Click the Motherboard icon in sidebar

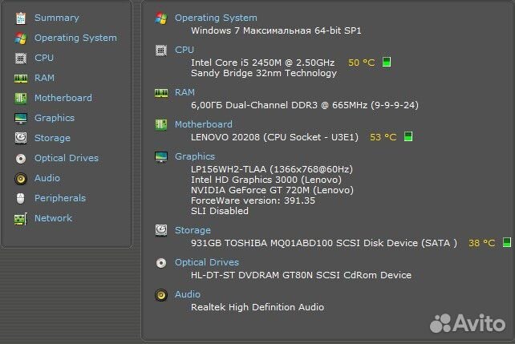coord(21,98)
